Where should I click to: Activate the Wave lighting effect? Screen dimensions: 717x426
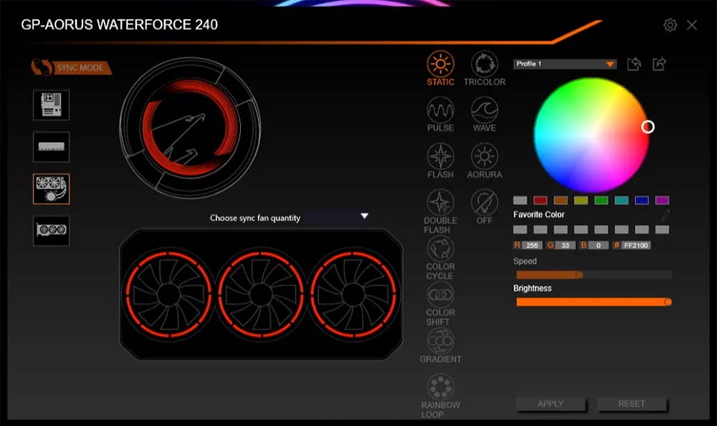click(484, 110)
